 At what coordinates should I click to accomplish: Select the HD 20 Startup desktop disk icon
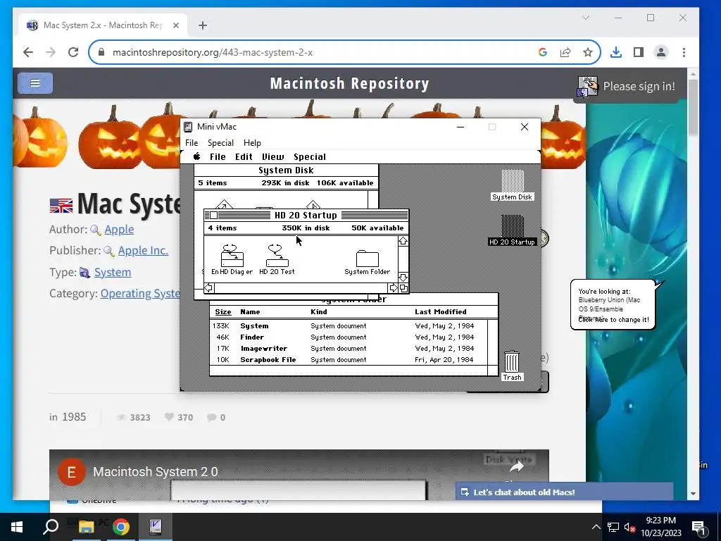(x=513, y=230)
